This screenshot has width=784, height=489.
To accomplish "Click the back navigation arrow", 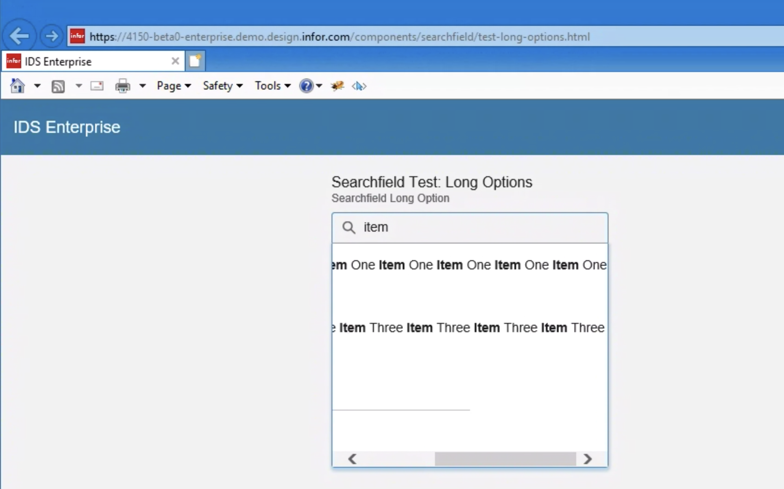I will pyautogui.click(x=19, y=36).
